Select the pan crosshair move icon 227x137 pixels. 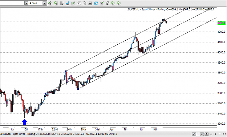pyautogui.click(x=211, y=134)
